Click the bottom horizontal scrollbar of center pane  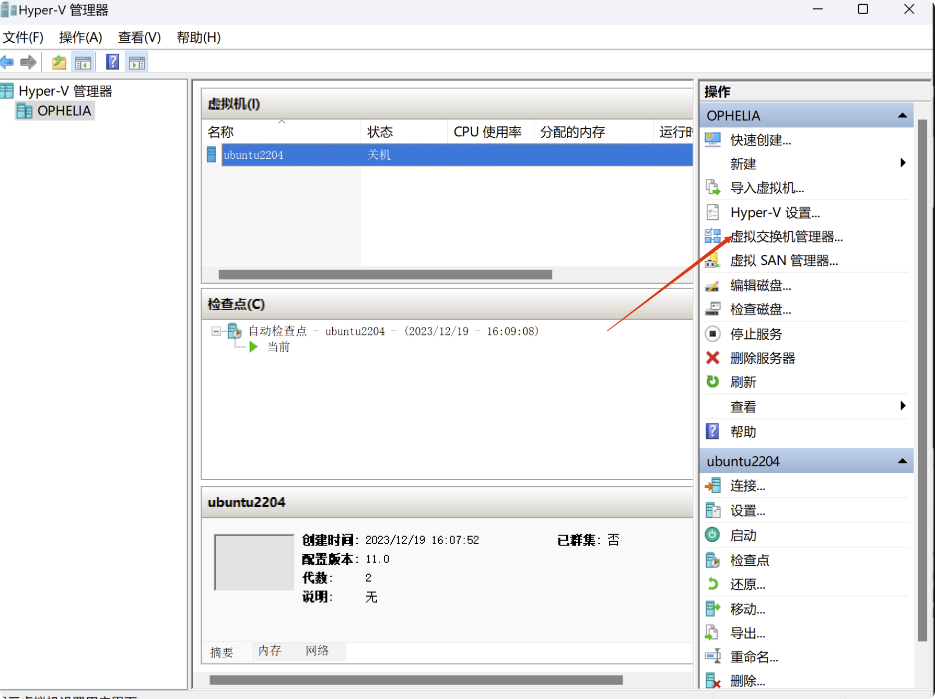pyautogui.click(x=416, y=680)
